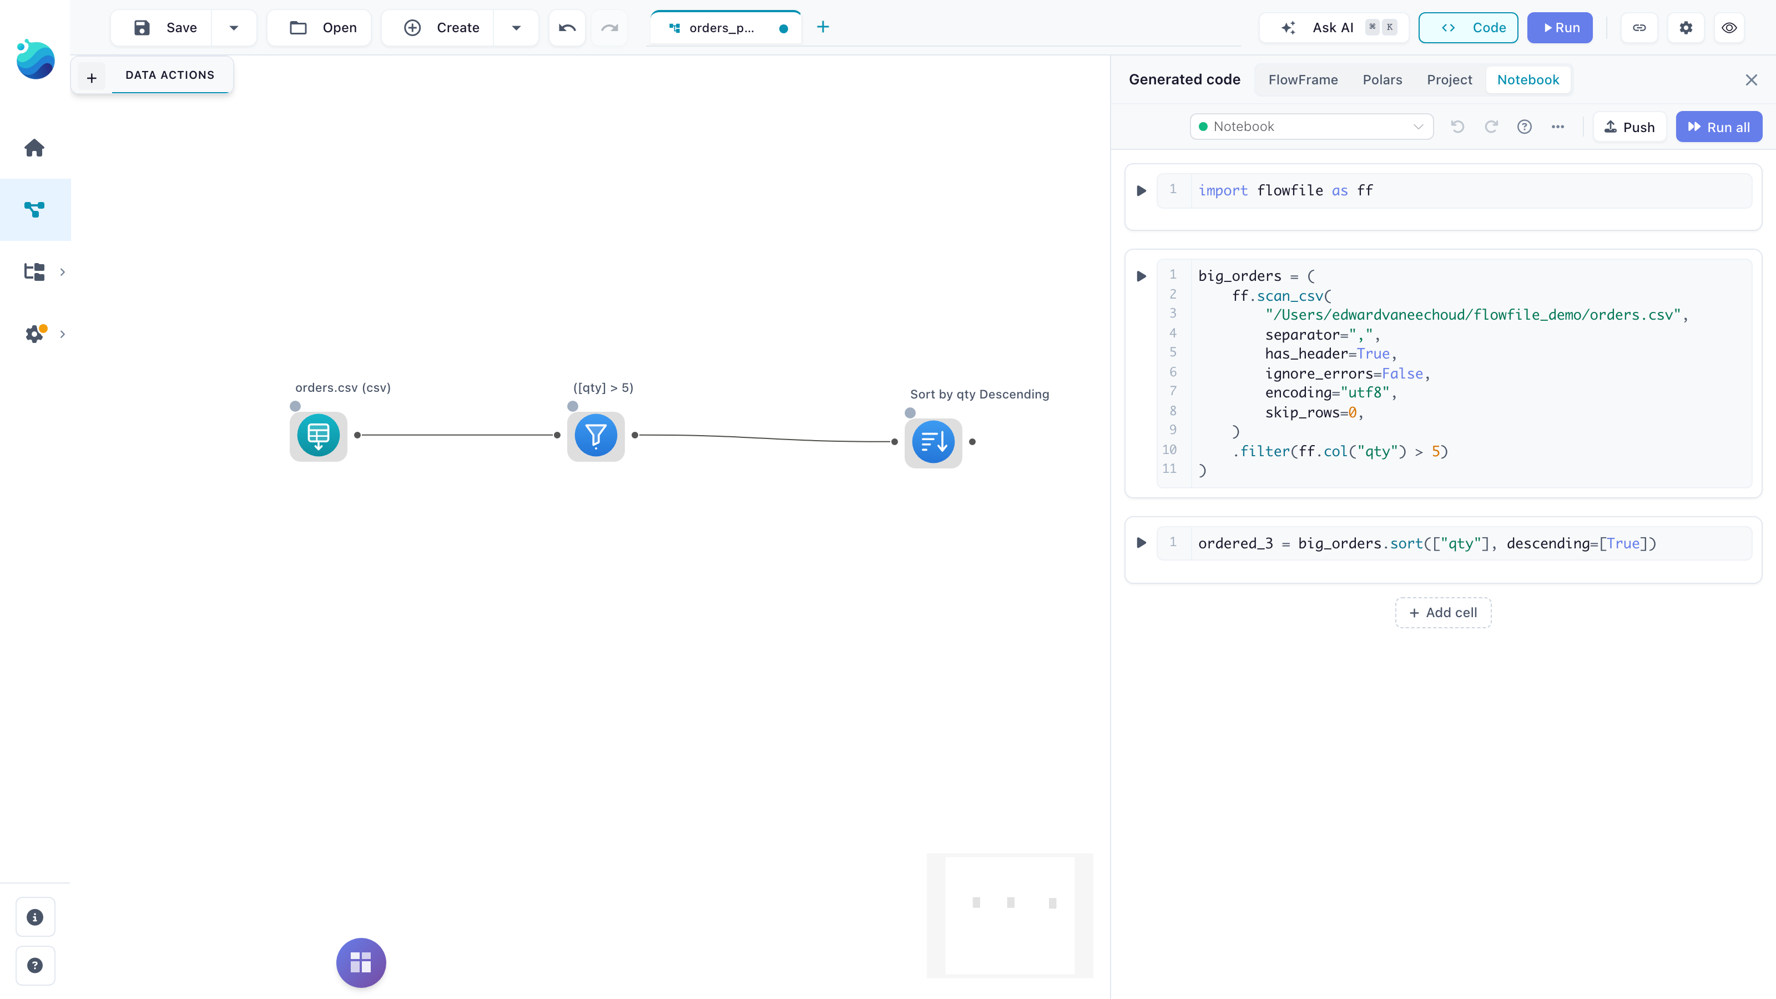Screen dimensions: 1776x999
Task: Open the Create dropdown arrow
Action: pos(516,28)
